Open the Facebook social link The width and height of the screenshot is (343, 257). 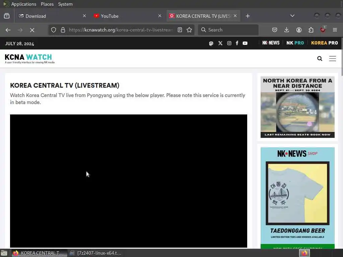(x=237, y=43)
